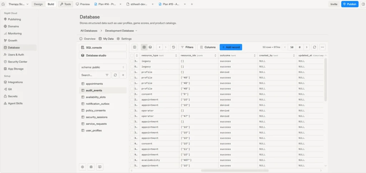Click the horizontal scrollbar of the table

click(235, 170)
